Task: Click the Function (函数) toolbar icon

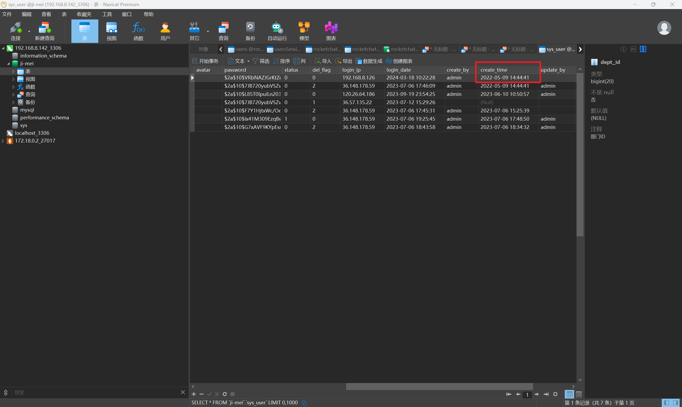Action: (x=138, y=31)
